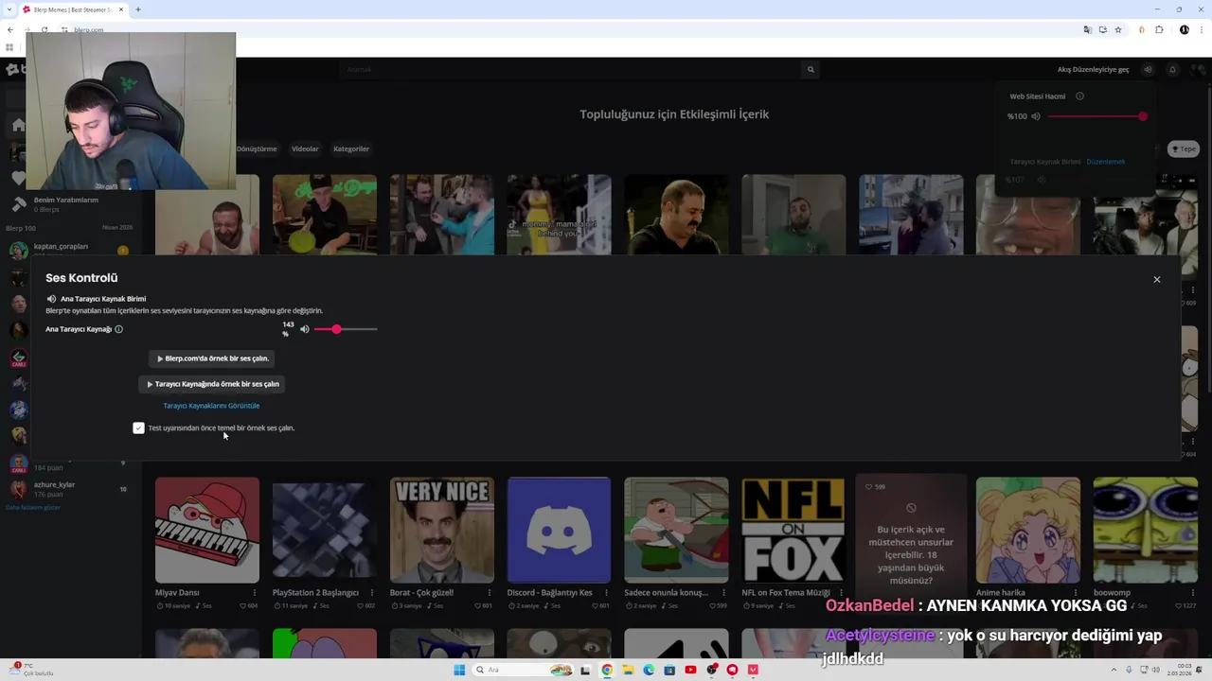The height and width of the screenshot is (681, 1212).
Task: Like the Discord - Bağlantıyı Kes heart
Action: pos(596,605)
